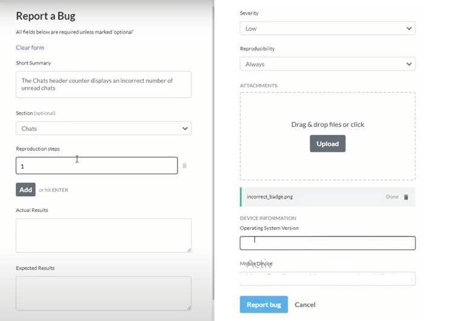Click the Upload button
This screenshot has height=321, width=462.
tap(328, 144)
